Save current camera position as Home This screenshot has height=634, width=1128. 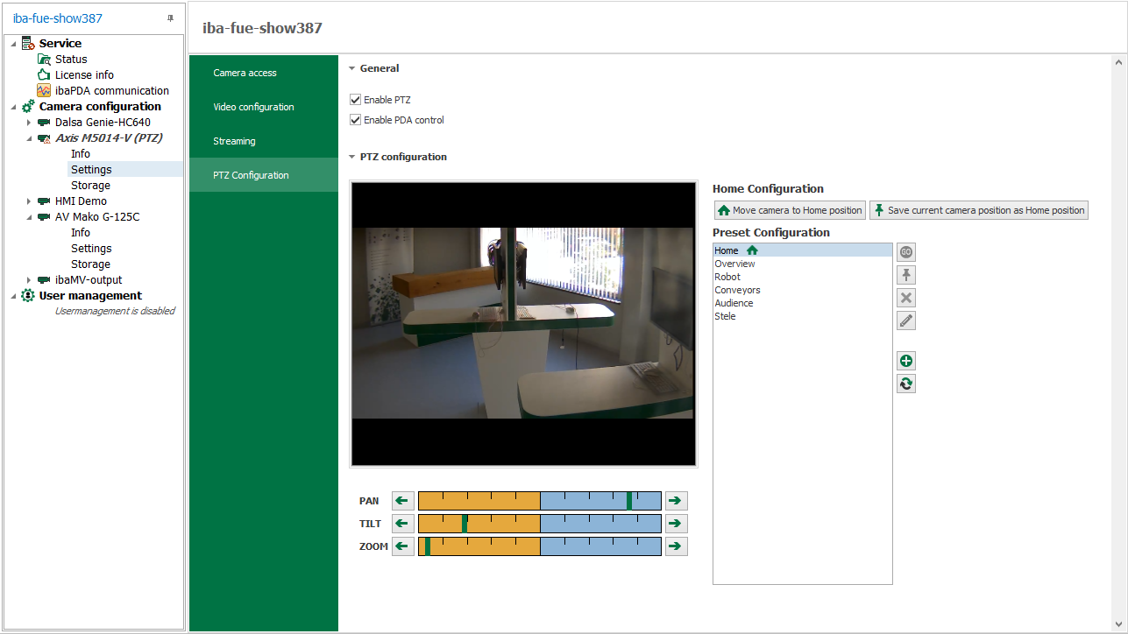[x=978, y=210]
